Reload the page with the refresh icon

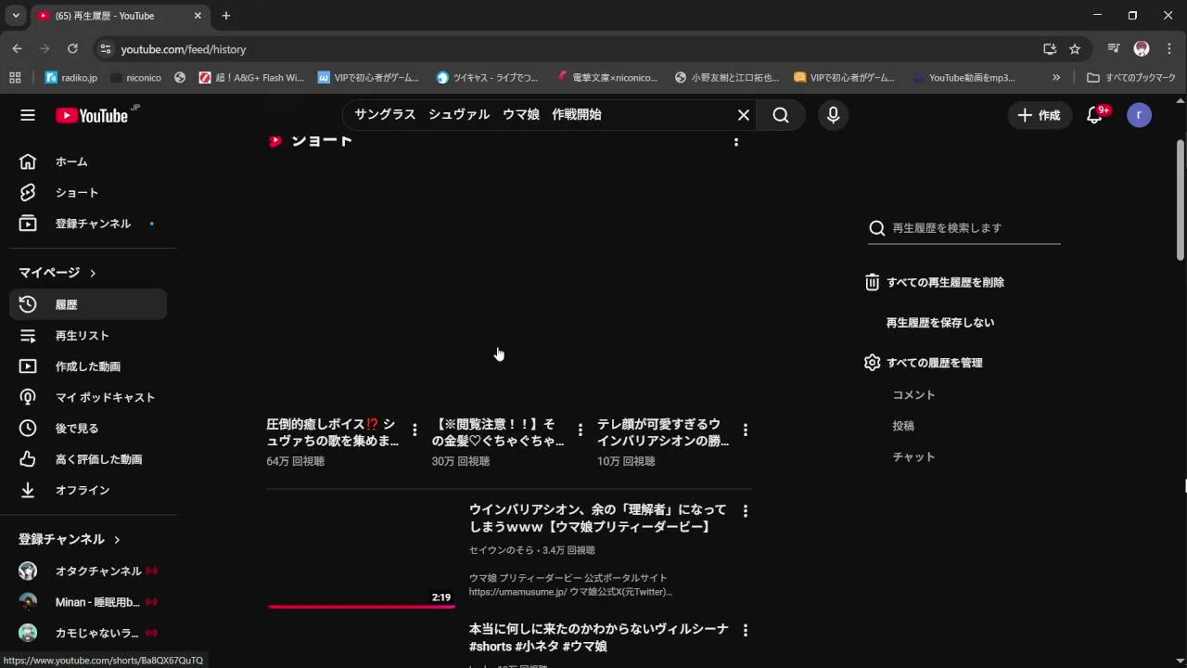(x=72, y=49)
